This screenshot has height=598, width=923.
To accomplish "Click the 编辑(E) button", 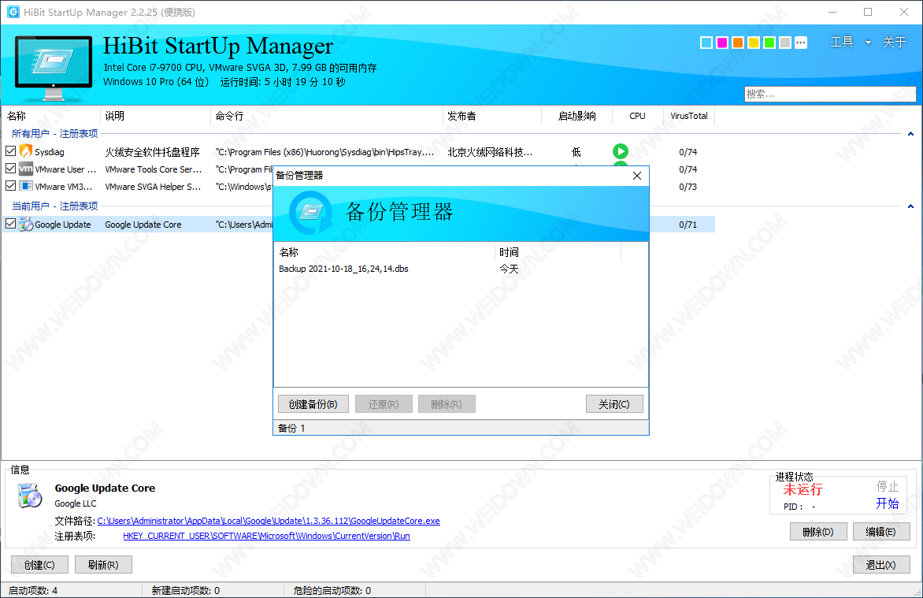I will [881, 532].
